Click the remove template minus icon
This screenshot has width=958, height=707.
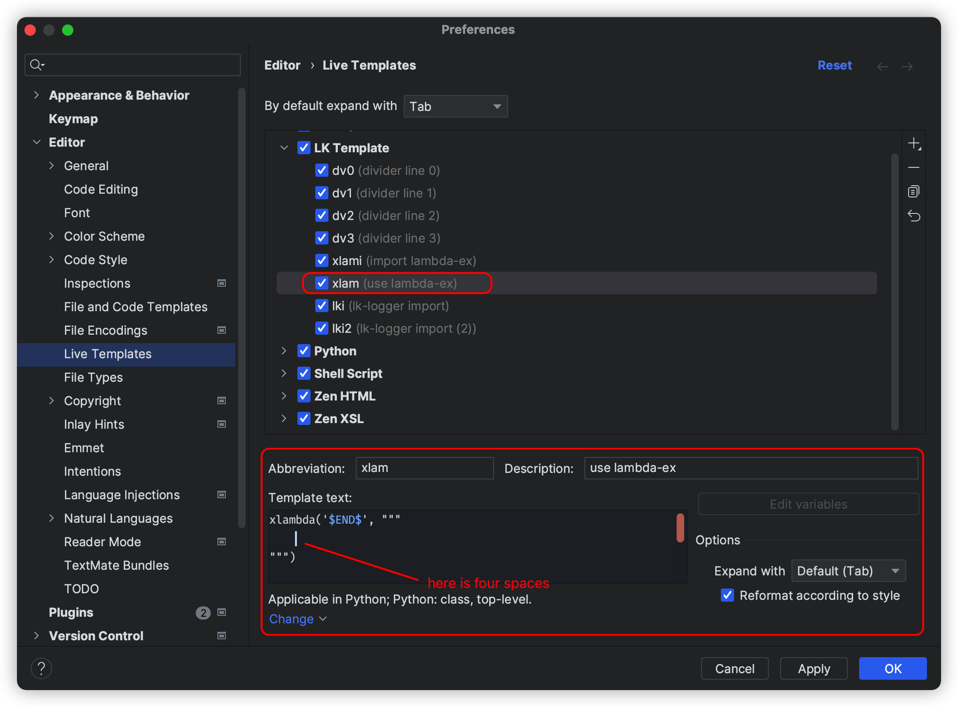coord(914,167)
